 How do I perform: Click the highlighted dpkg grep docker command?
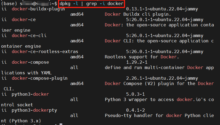coord(92,4)
